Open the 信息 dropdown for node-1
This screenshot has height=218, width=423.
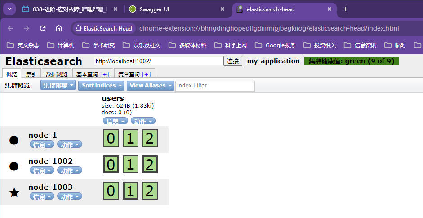(42, 144)
